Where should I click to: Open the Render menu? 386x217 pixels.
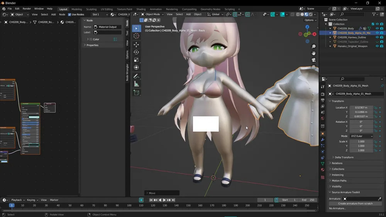coord(27,8)
